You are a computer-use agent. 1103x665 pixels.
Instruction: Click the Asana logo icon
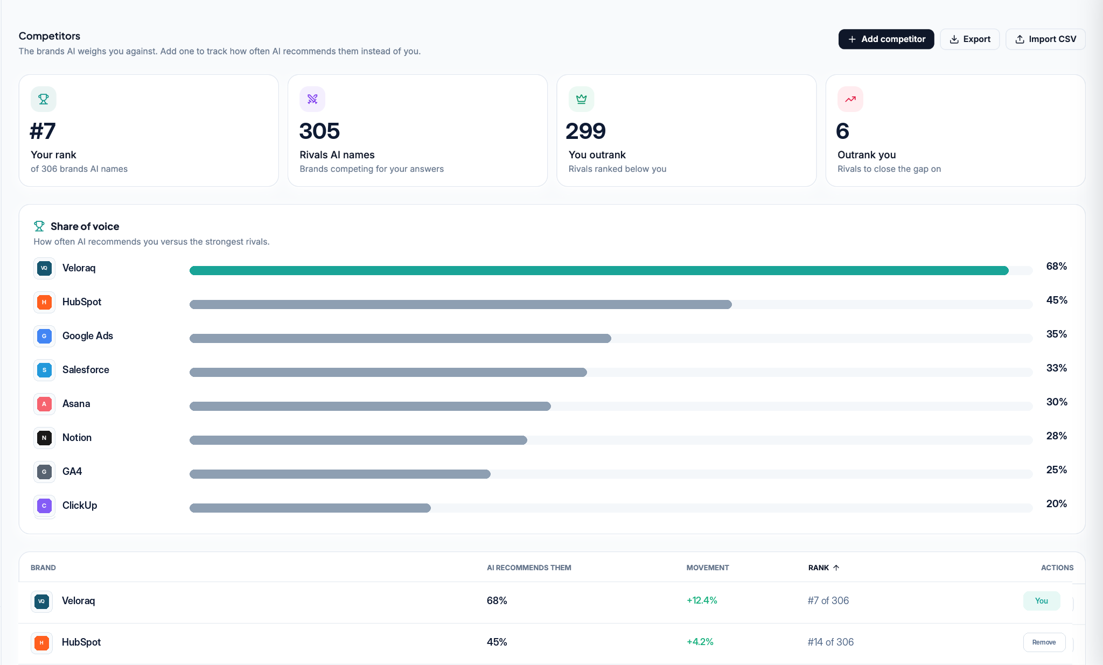pyautogui.click(x=44, y=404)
